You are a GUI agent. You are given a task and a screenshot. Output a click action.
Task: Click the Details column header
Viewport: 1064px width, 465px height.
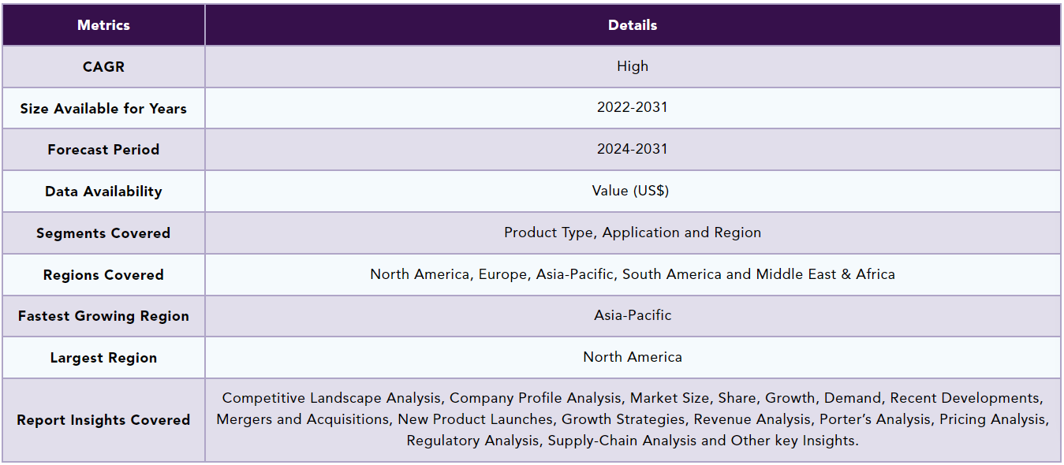633,25
